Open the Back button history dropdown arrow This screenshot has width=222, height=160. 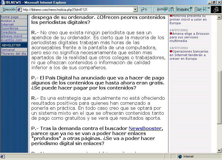pos(204,10)
